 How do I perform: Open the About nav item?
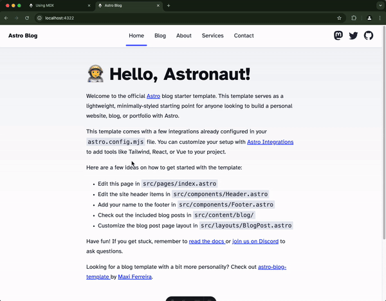point(183,35)
